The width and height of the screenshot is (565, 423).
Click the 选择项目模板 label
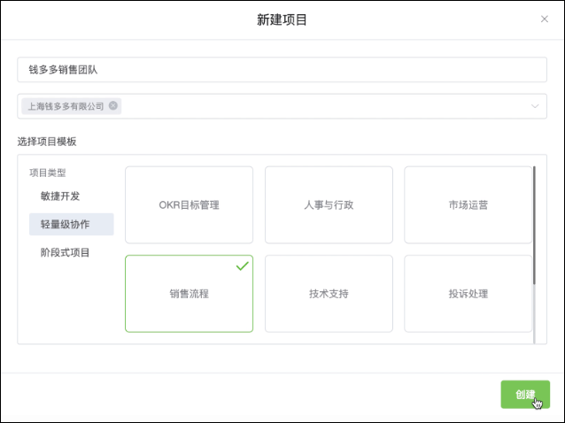point(47,141)
